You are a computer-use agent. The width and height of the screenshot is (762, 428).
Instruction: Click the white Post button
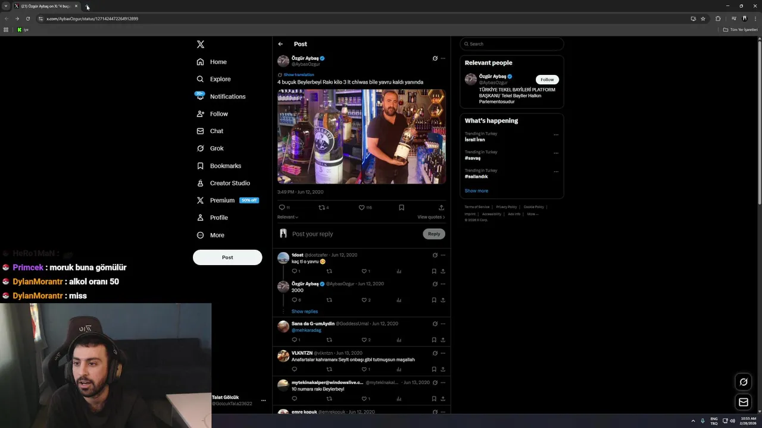pos(227,257)
